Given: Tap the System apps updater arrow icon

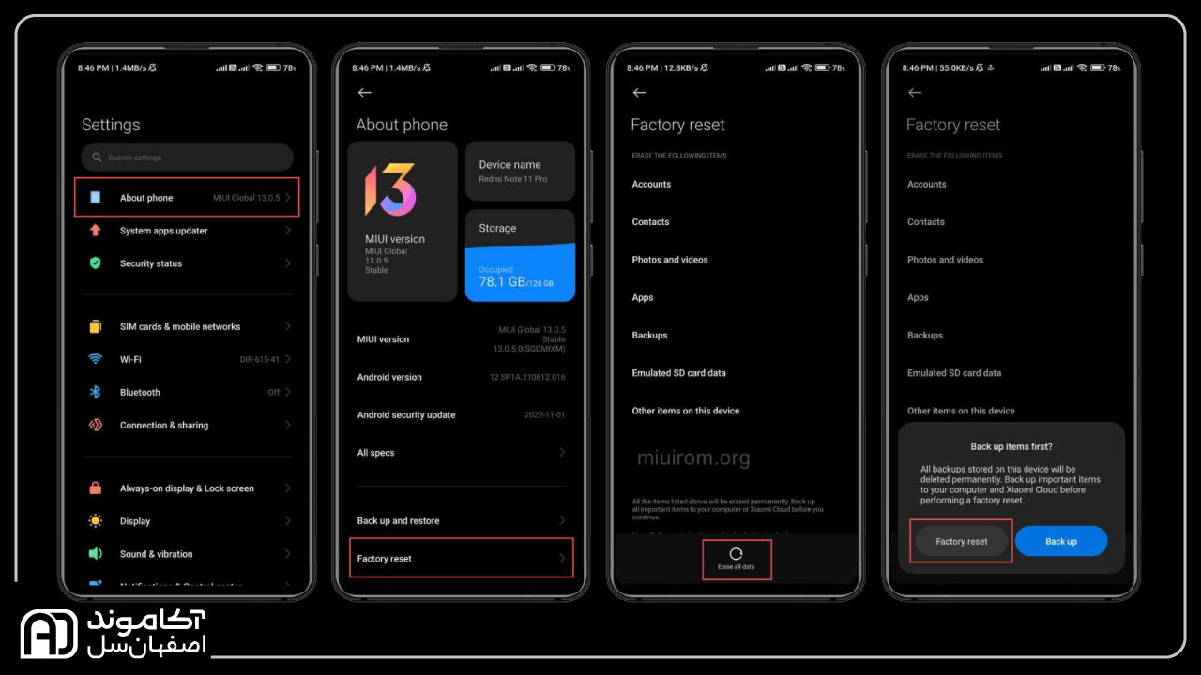Looking at the screenshot, I should tap(95, 231).
